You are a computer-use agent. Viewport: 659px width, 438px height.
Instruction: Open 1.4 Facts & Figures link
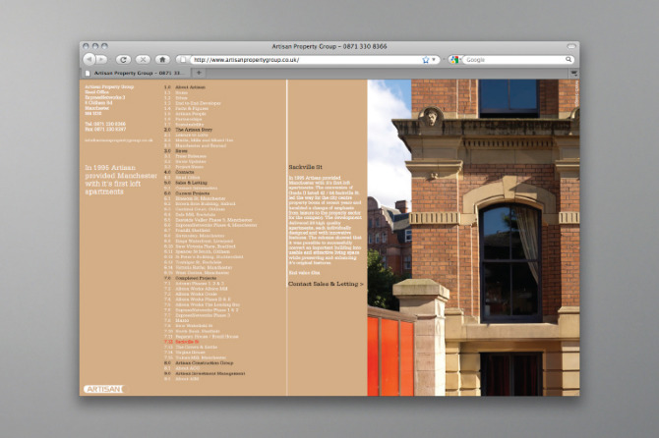(186, 108)
